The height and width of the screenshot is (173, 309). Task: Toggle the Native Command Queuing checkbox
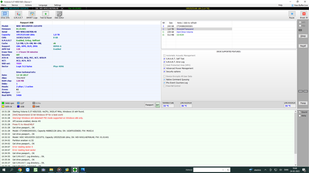tap(164, 80)
